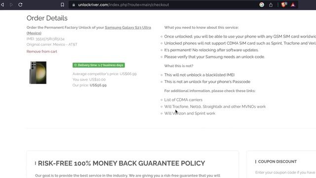Open the Brave Shields lion icon

[284, 4]
